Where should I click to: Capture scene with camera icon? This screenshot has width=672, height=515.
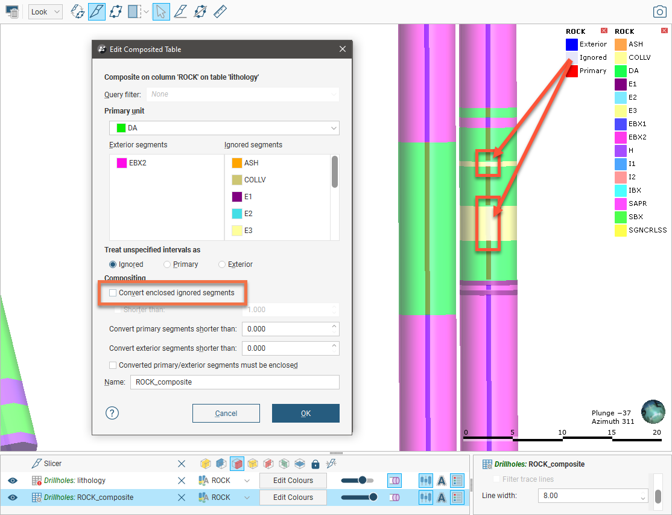(x=659, y=11)
